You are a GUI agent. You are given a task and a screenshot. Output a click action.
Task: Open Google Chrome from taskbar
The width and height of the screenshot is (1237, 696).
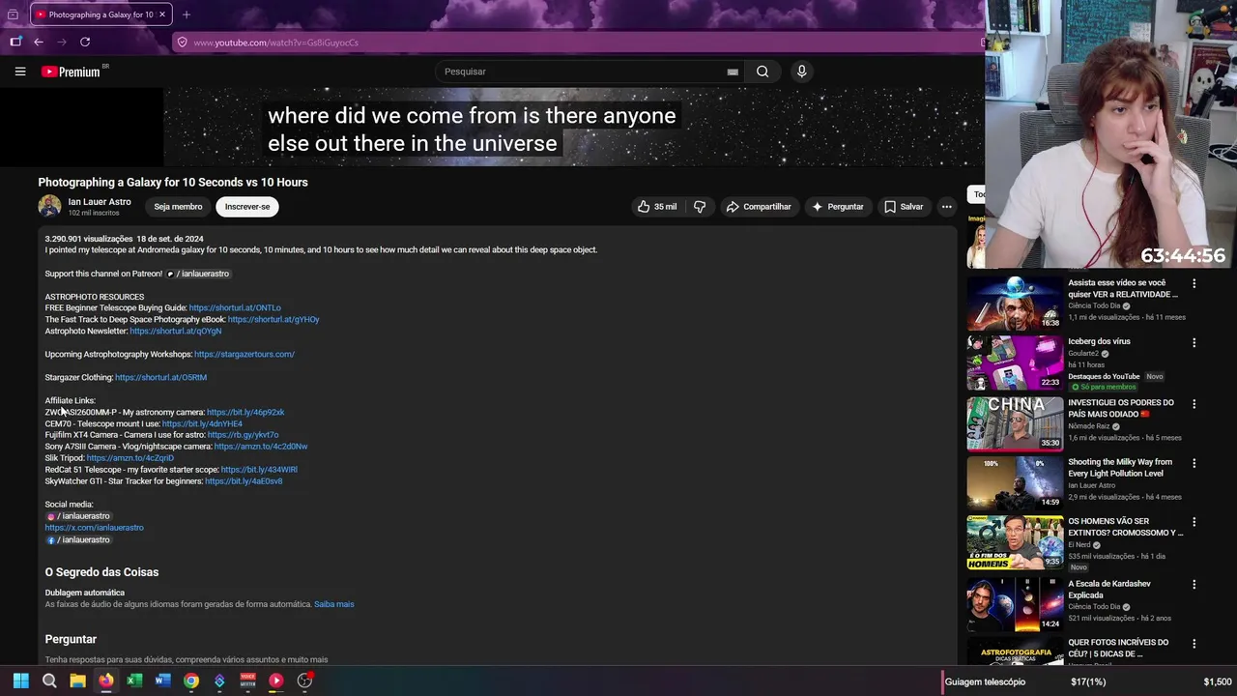point(191,681)
